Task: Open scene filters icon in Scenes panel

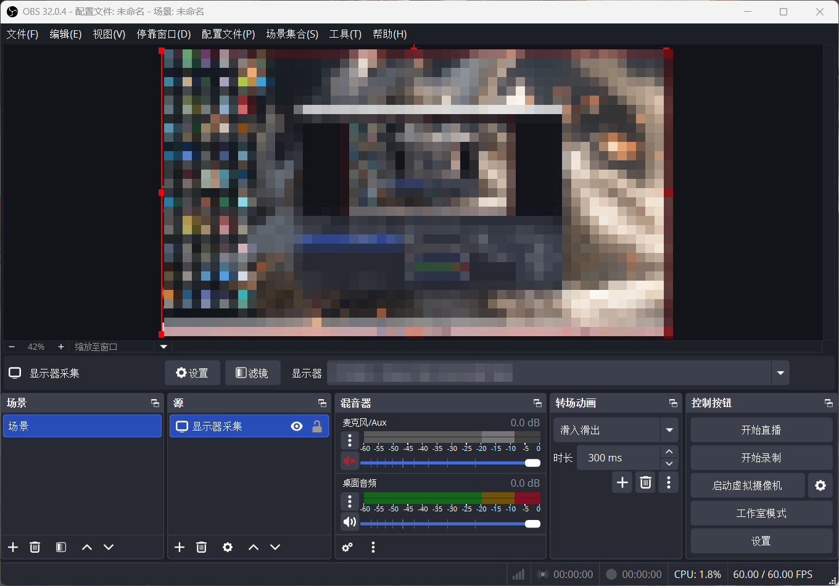Action: point(61,547)
